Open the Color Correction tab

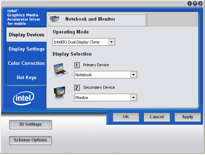[26, 63]
